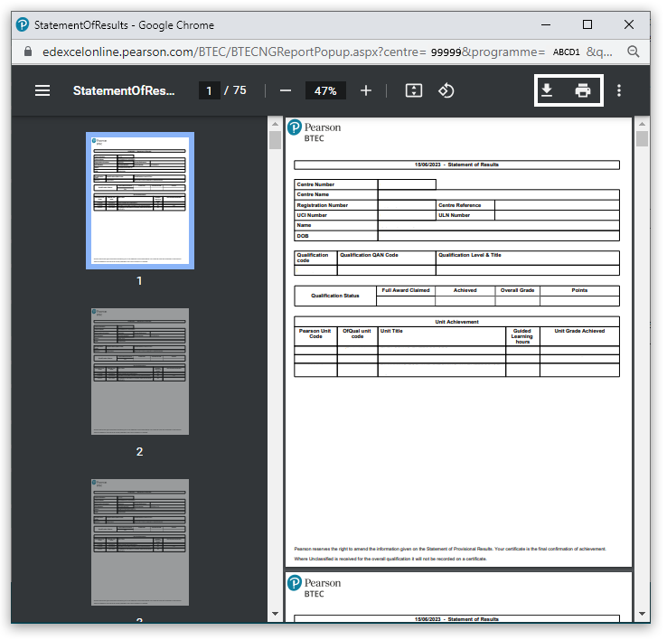Click the document scrollbar down arrow
This screenshot has width=667, height=640.
click(642, 614)
